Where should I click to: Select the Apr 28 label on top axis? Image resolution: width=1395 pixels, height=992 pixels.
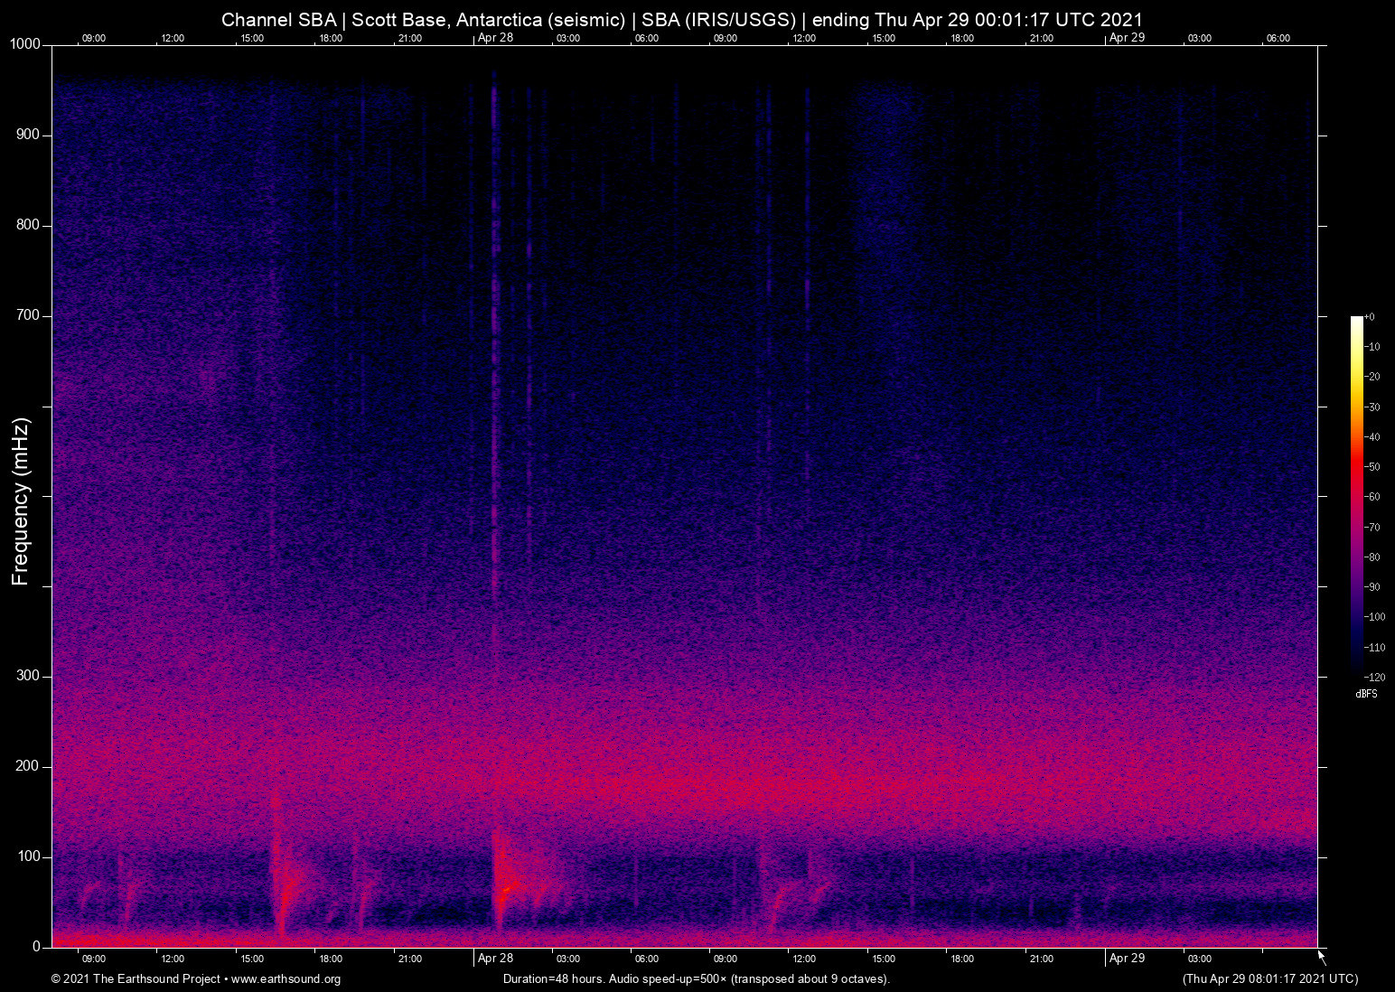[495, 38]
